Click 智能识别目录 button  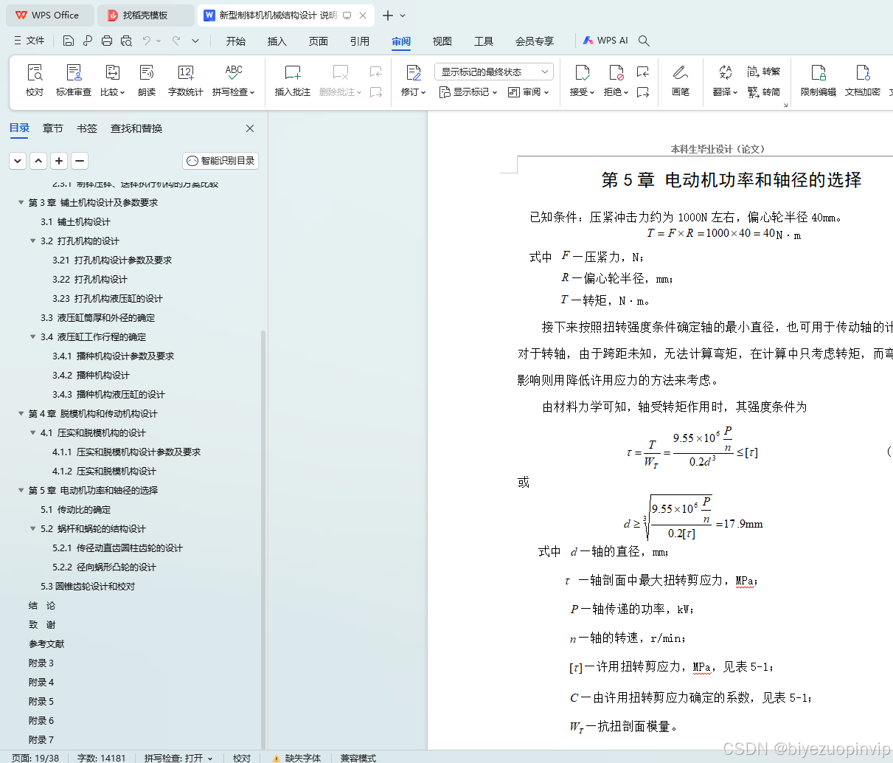coord(220,160)
